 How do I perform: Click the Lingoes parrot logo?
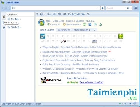click(x=41, y=22)
